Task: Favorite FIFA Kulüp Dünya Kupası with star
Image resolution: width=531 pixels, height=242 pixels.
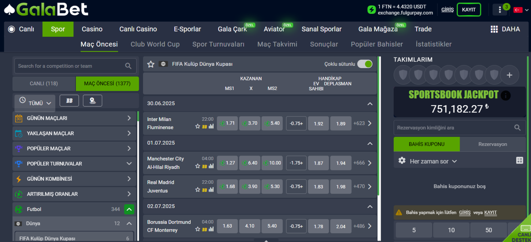Action: coord(151,64)
